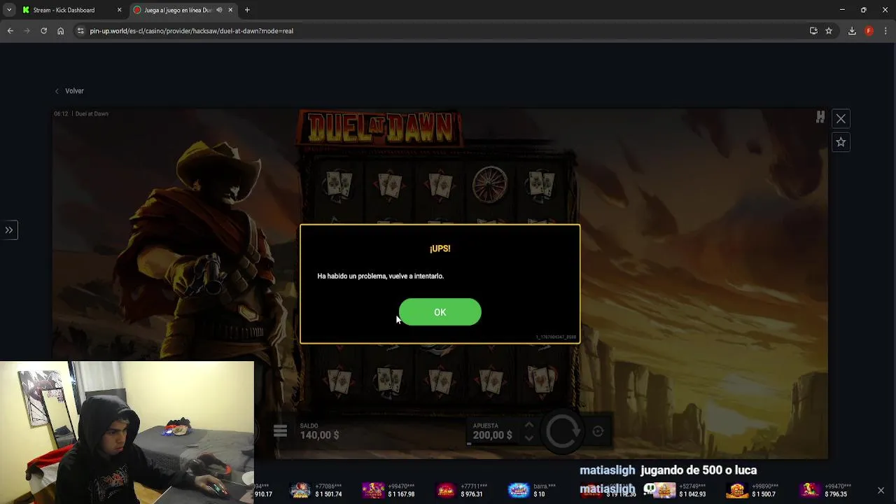Click the winner game thumbnail beside barra.*** $ 10
This screenshot has width=896, height=504.
tap(519, 490)
